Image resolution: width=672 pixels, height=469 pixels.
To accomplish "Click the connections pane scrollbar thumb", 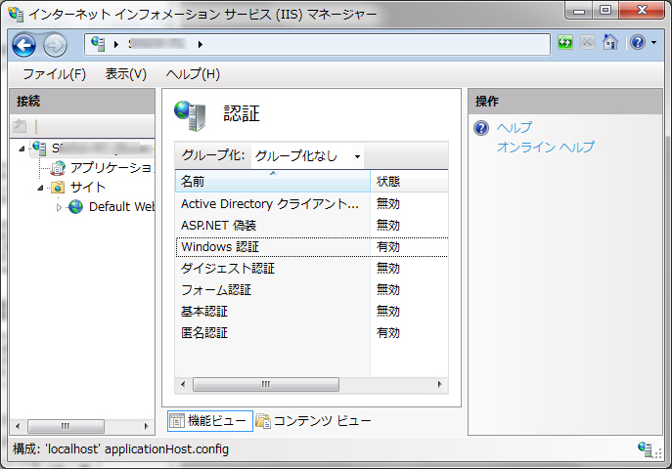I will tap(66, 426).
